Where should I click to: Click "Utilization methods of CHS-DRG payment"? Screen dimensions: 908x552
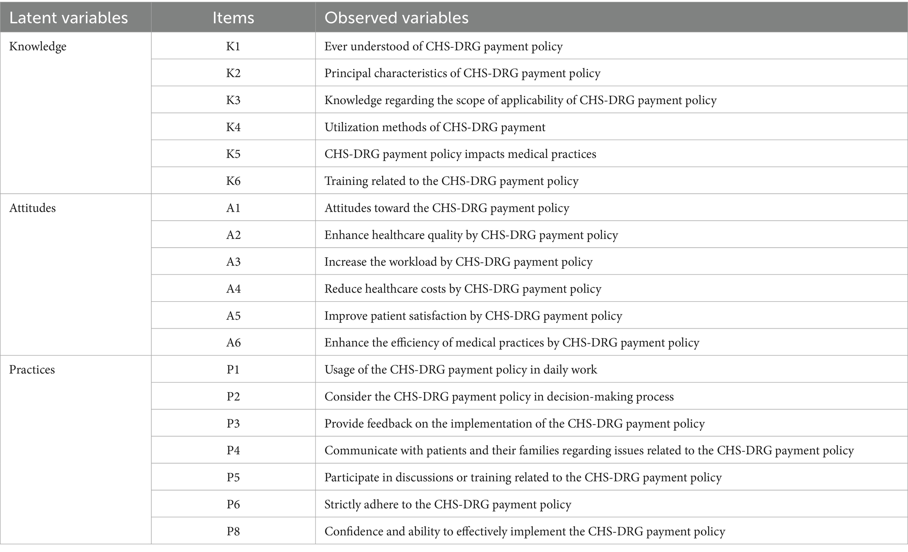point(434,127)
